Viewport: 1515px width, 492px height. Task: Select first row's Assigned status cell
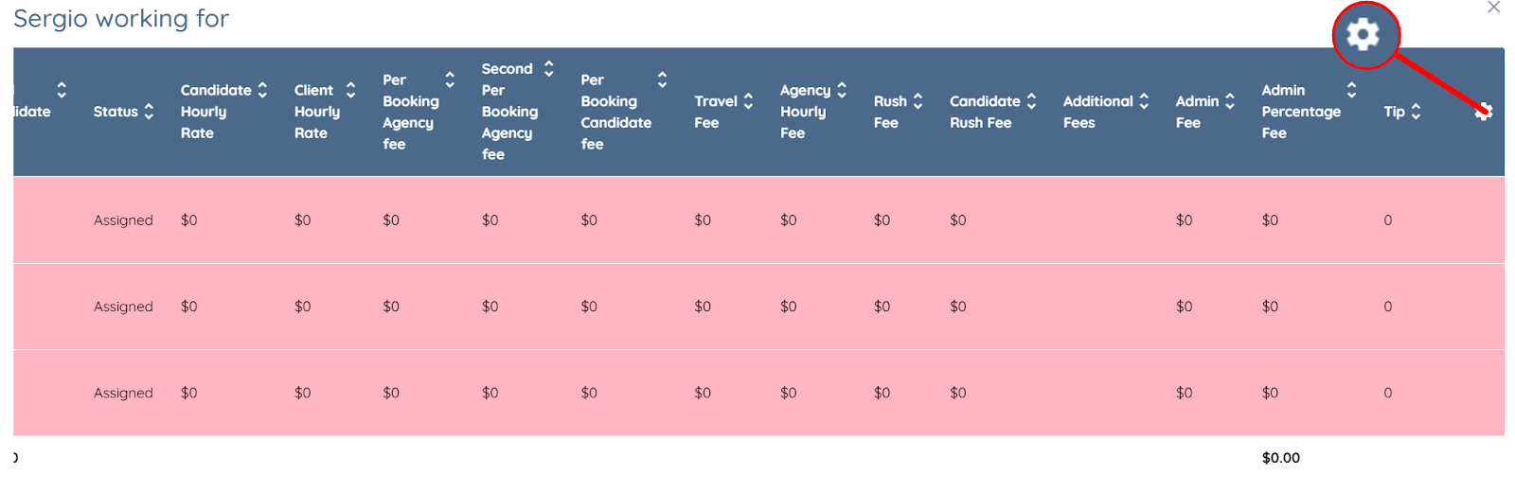[x=123, y=220]
